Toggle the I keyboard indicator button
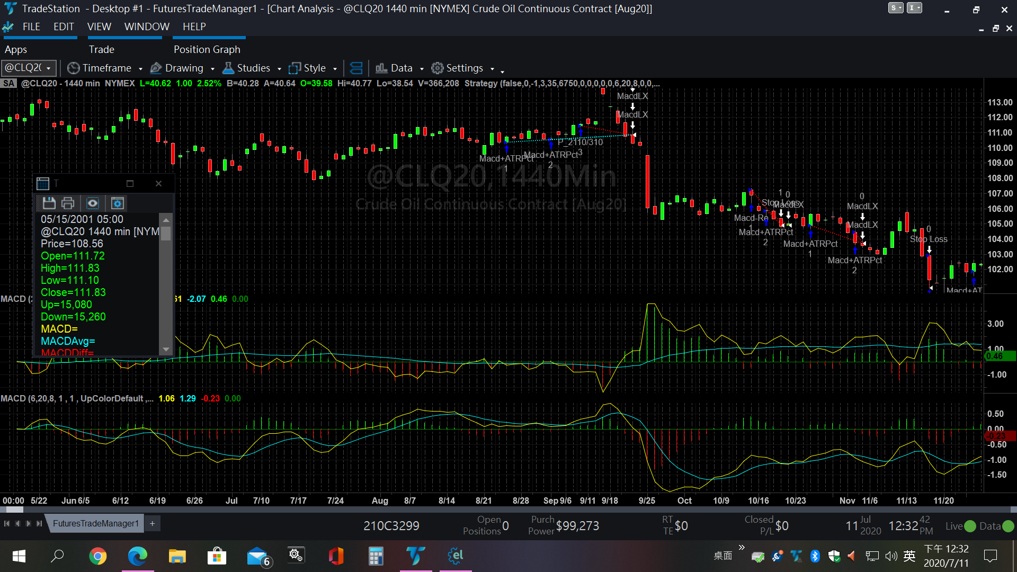Viewport: 1017px width, 572px height. (x=915, y=8)
